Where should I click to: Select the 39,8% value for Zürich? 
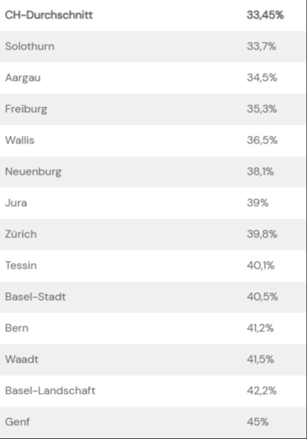click(262, 234)
